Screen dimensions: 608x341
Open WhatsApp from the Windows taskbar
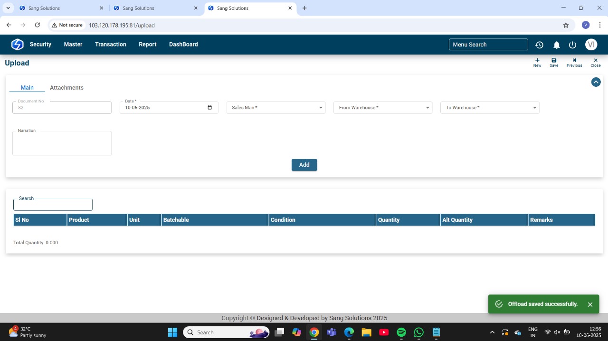click(418, 332)
